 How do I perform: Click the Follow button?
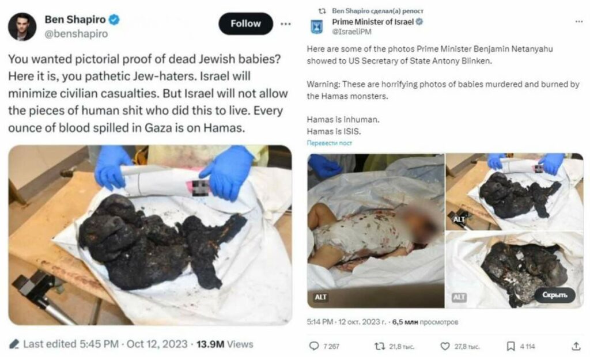point(245,24)
